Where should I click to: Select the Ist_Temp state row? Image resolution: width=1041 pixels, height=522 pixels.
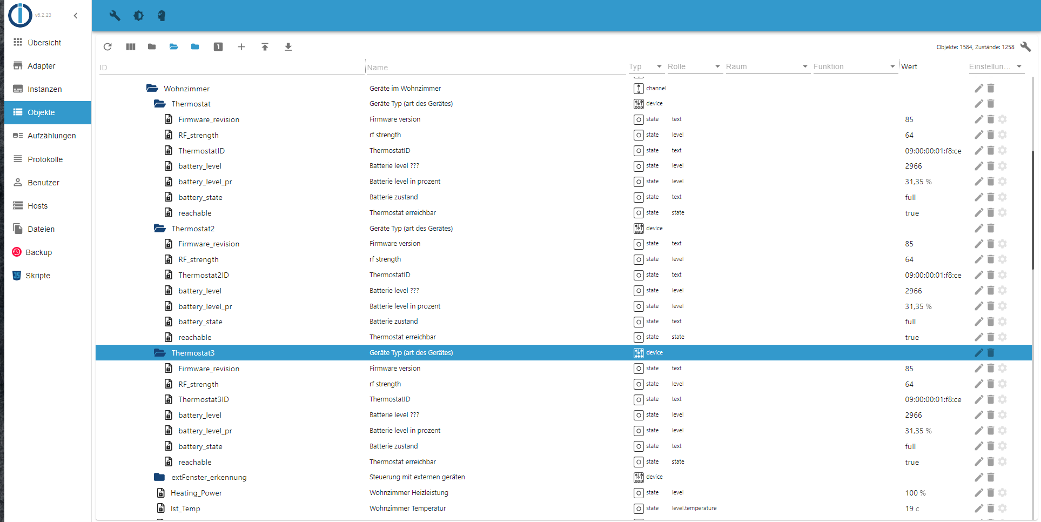pyautogui.click(x=563, y=508)
